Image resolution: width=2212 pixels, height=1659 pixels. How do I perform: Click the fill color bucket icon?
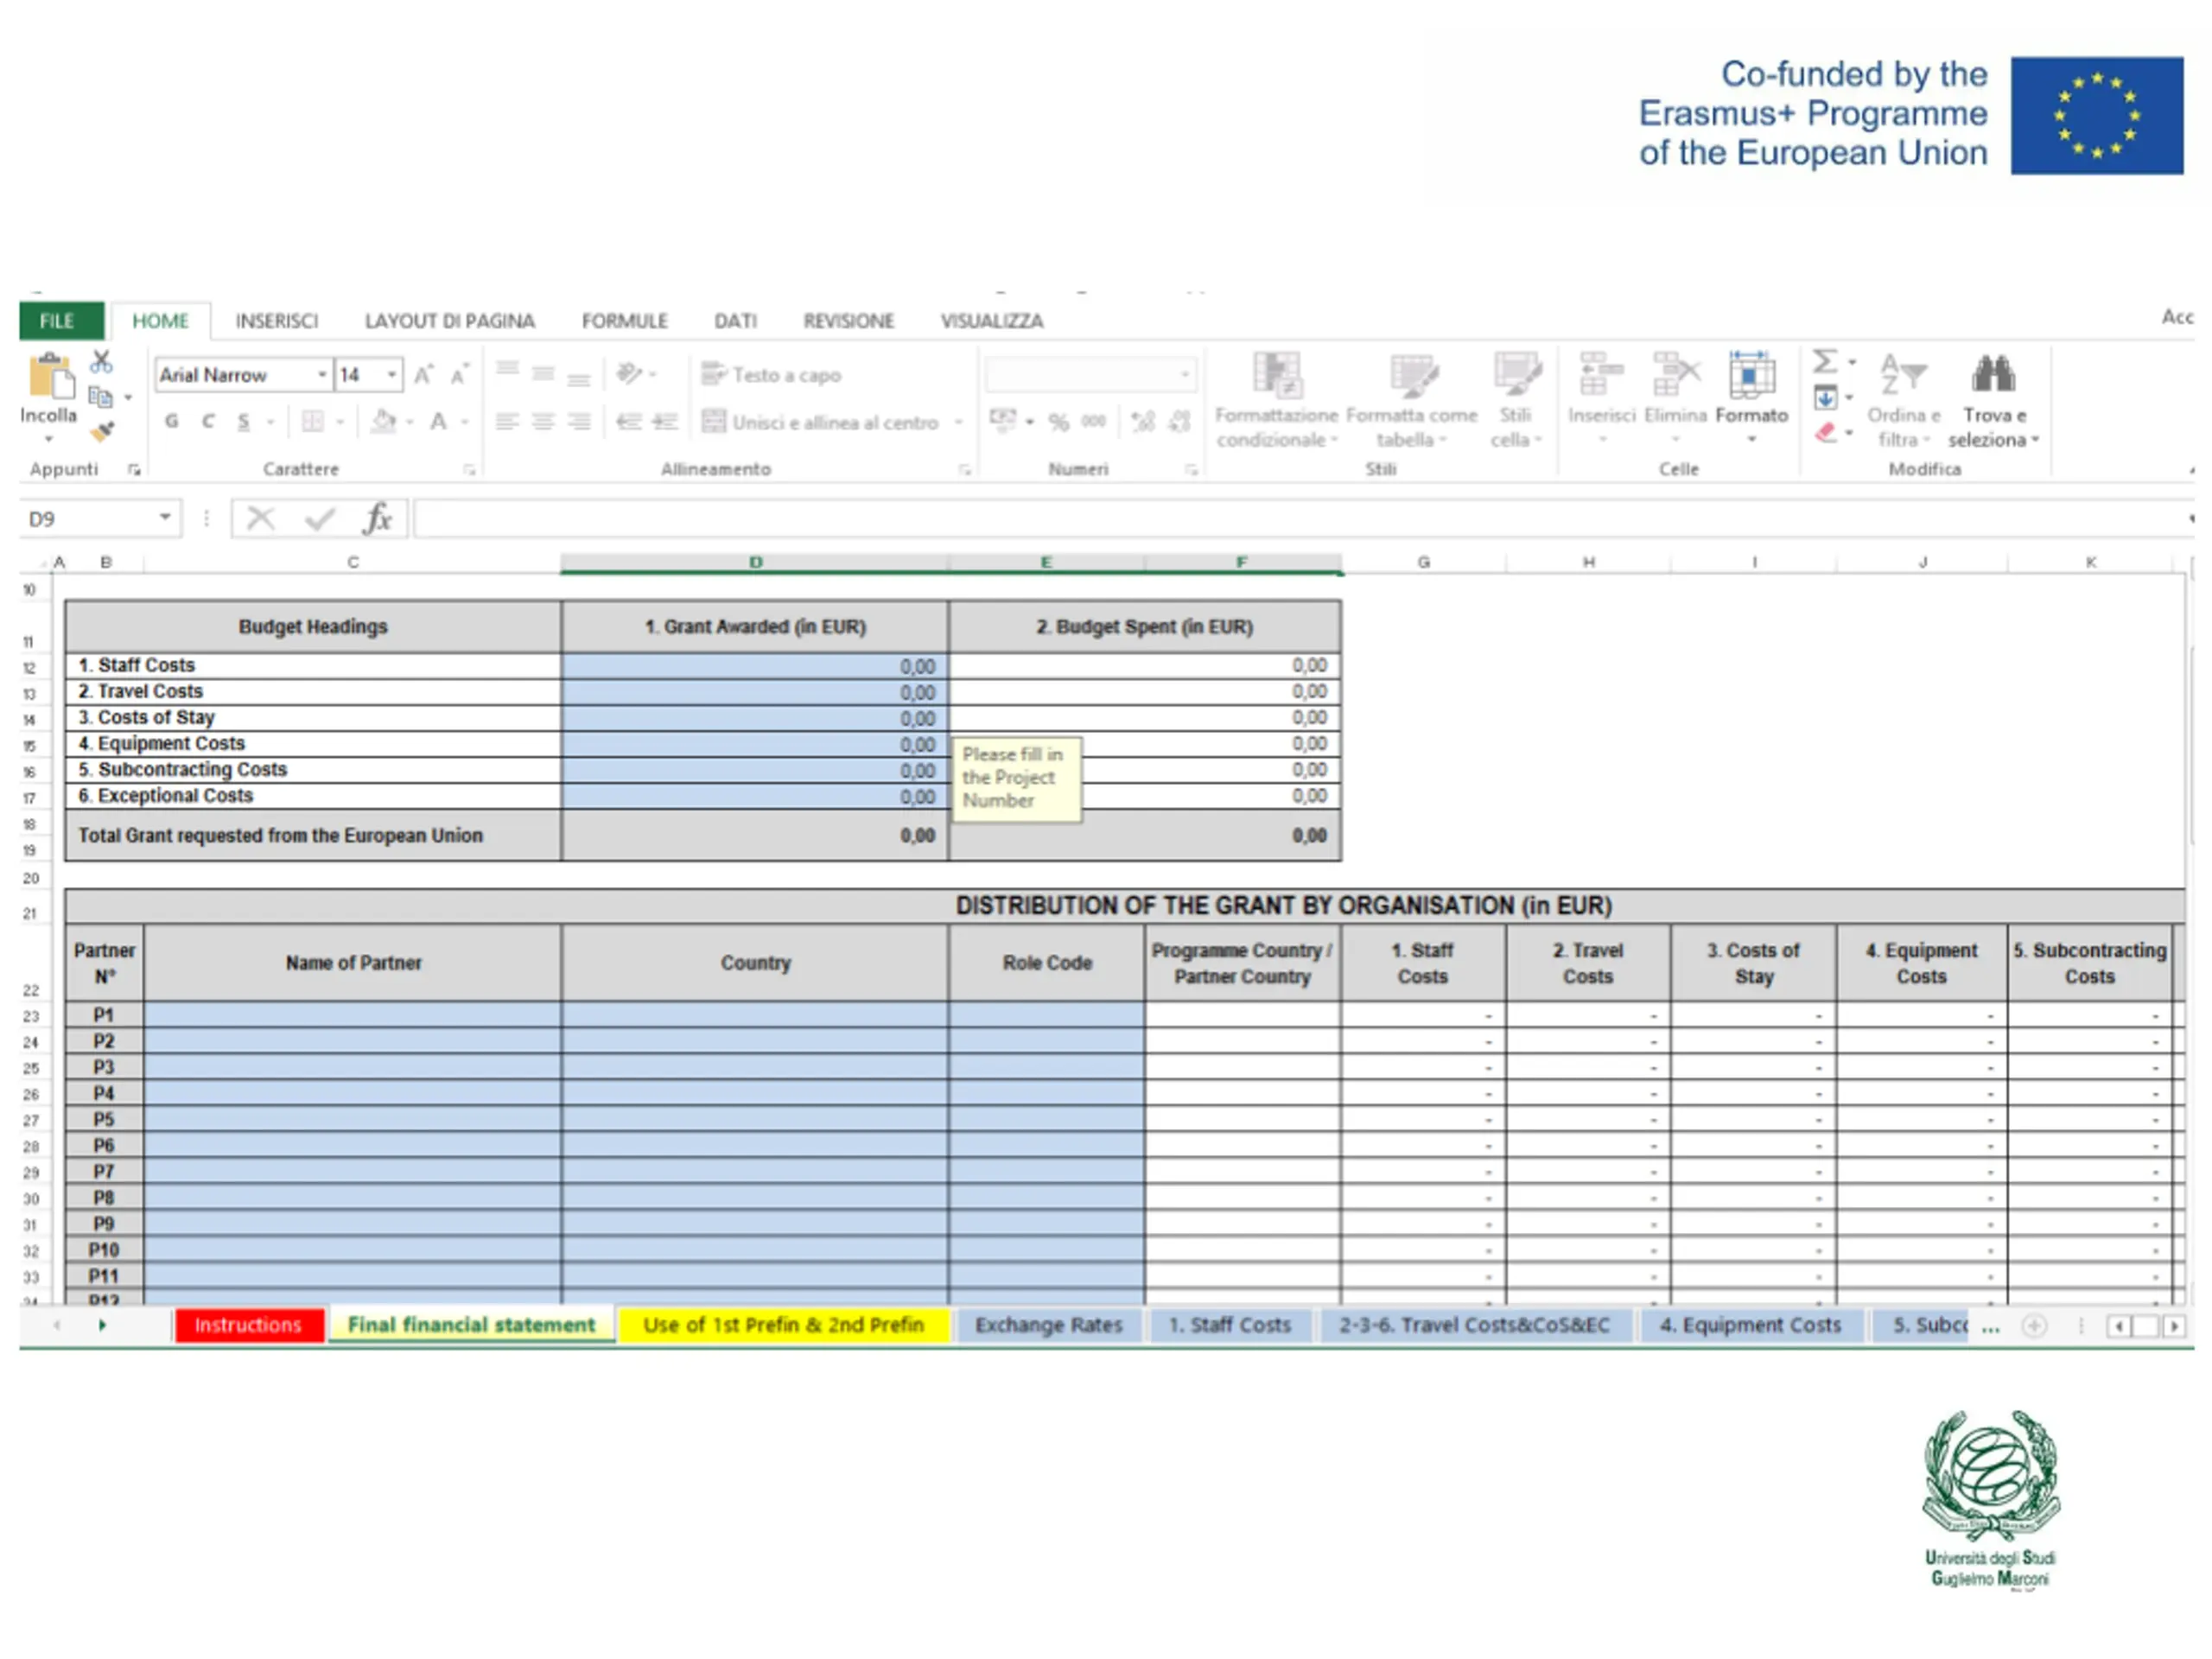(384, 421)
